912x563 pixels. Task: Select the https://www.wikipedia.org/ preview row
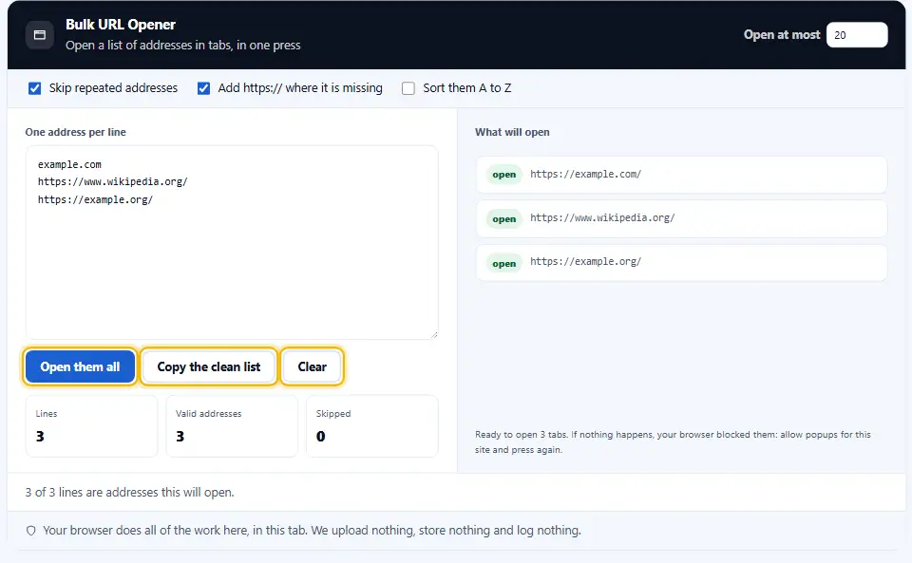tap(682, 219)
